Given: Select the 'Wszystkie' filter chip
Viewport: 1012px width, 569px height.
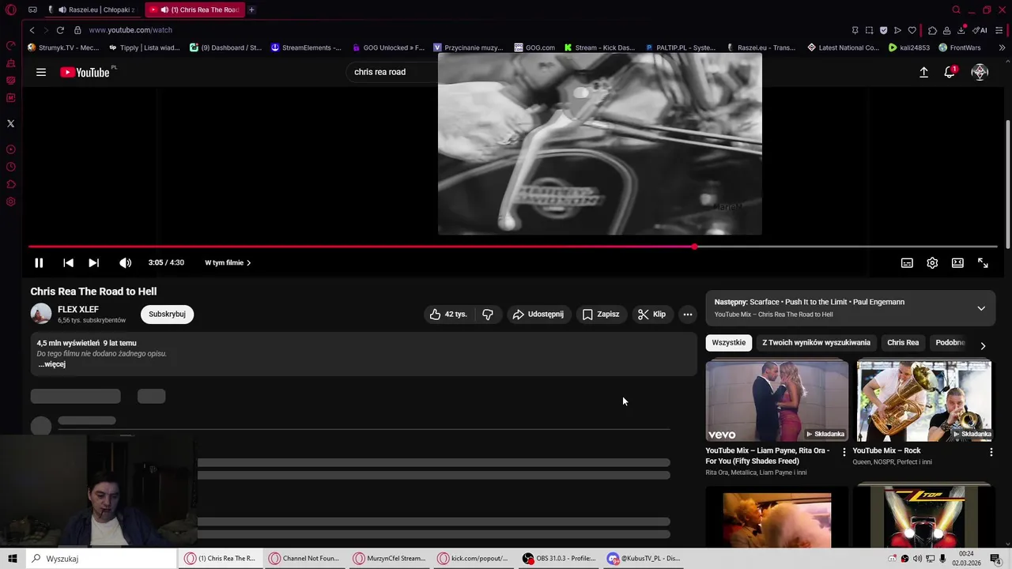Looking at the screenshot, I should tap(728, 342).
